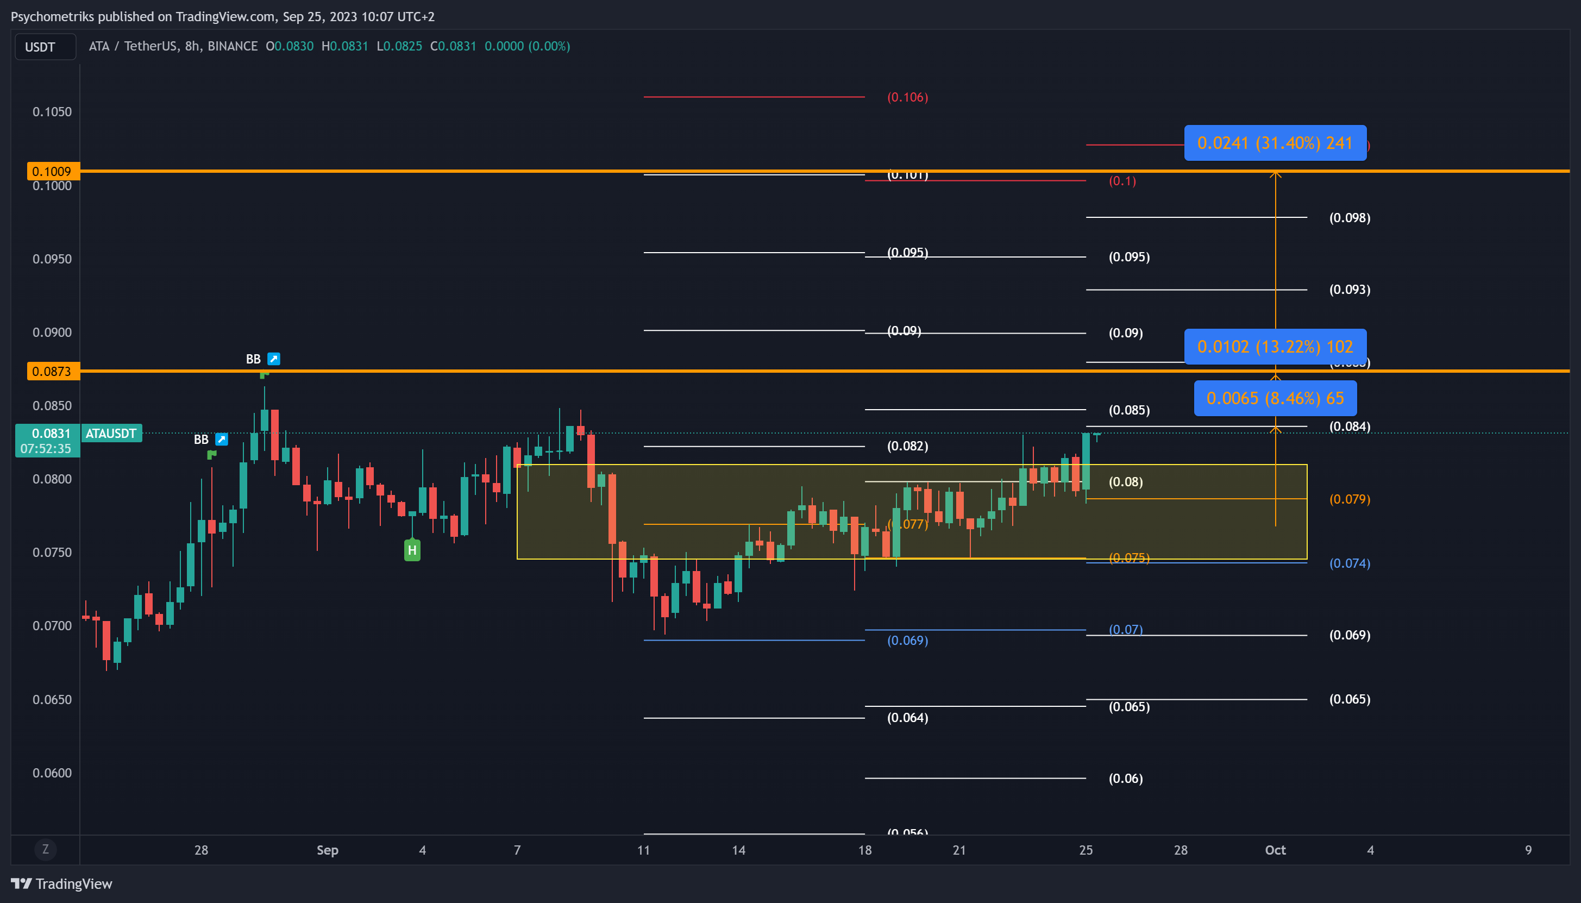Image resolution: width=1581 pixels, height=903 pixels.
Task: Click the 25 date label on the time axis
Action: tap(1086, 850)
